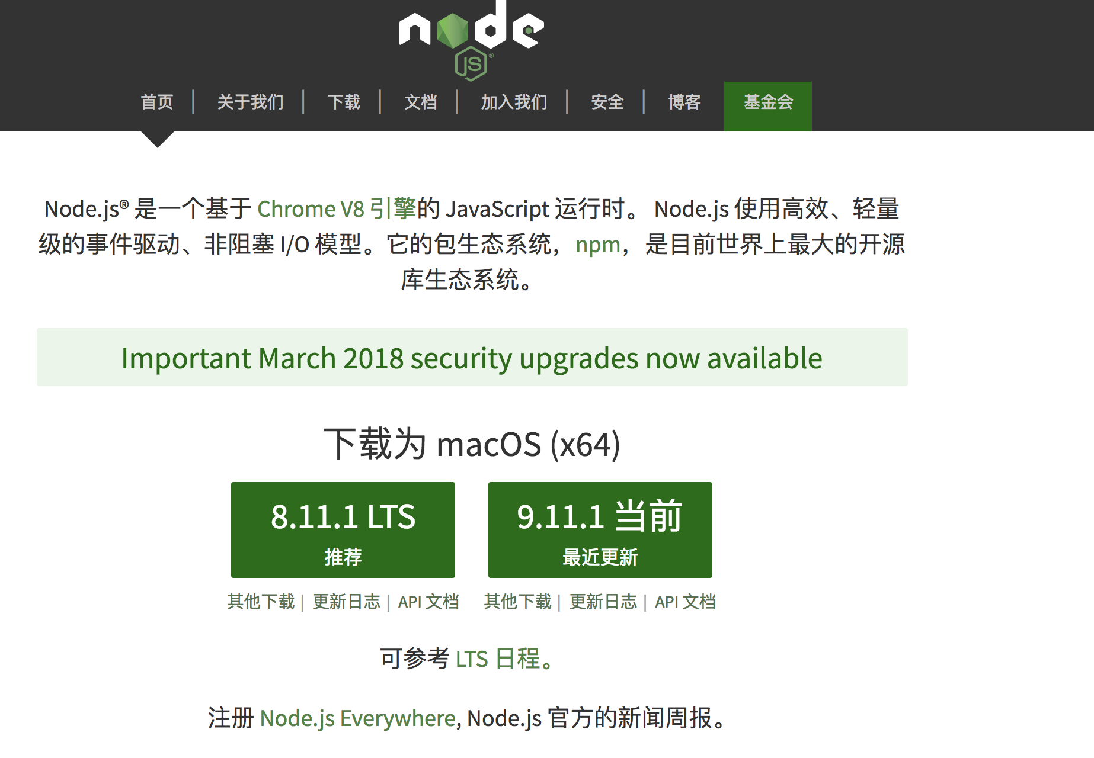1094x758 pixels.
Task: Open the LTS 日程 link
Action: tap(498, 659)
